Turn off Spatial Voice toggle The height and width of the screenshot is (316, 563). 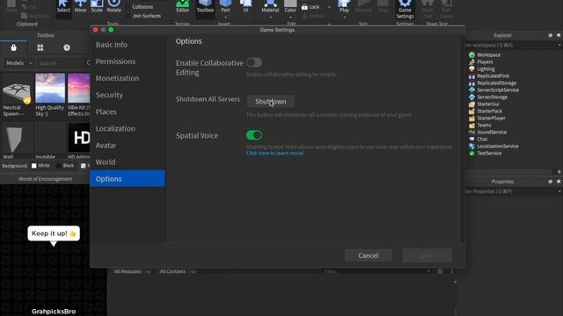coord(254,135)
